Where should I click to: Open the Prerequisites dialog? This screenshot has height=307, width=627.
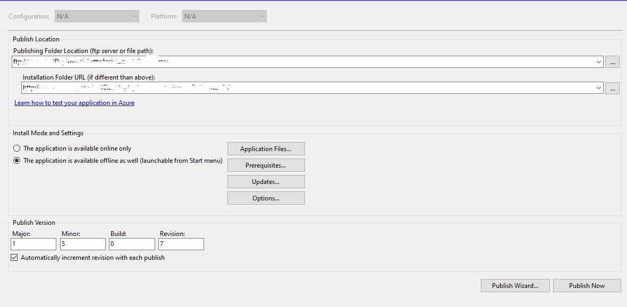[266, 165]
